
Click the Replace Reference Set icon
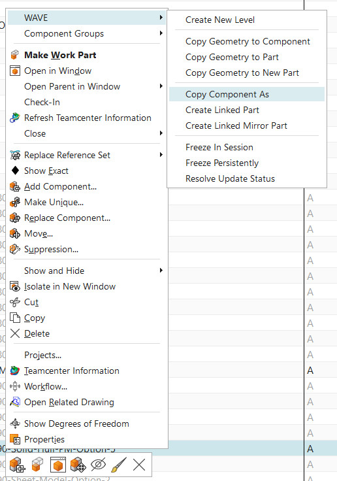click(15, 156)
